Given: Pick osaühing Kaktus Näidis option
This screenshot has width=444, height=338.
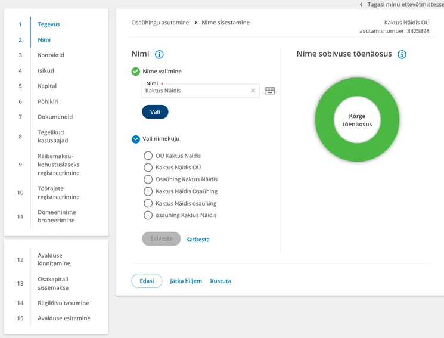Looking at the screenshot, I should point(148,215).
